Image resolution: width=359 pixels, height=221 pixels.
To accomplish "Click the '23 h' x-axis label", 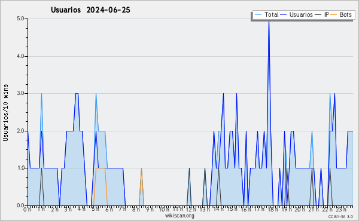I will tap(340, 210).
